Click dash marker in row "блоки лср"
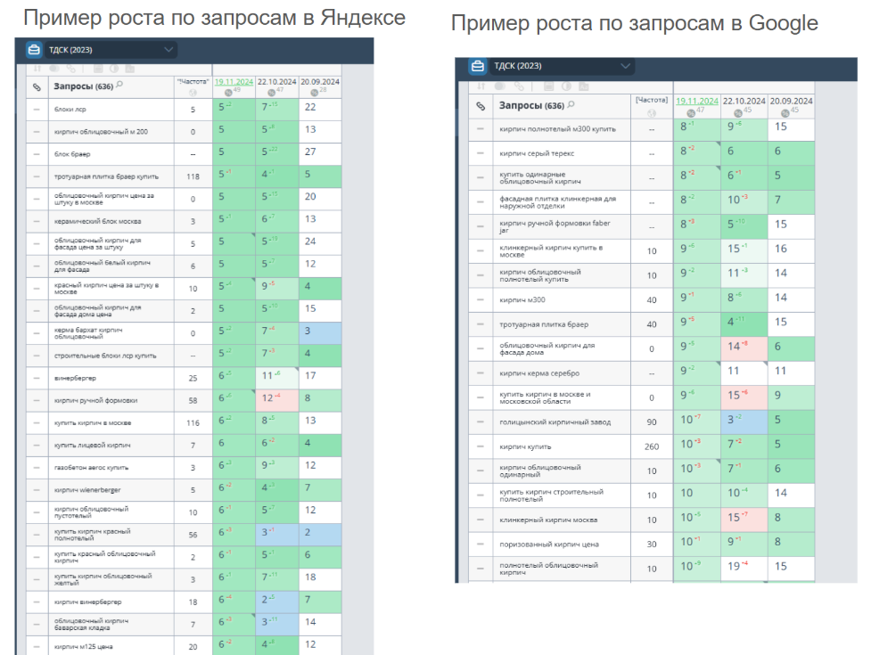Image resolution: width=896 pixels, height=655 pixels. tap(37, 109)
